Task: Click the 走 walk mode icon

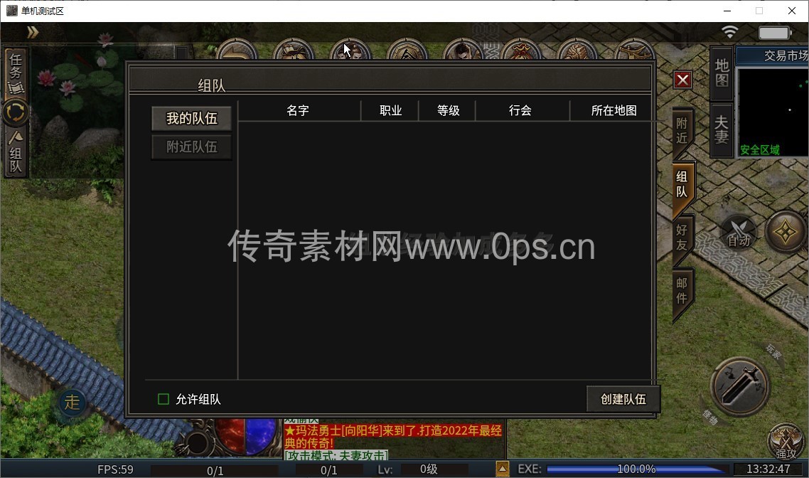Action: coord(72,402)
